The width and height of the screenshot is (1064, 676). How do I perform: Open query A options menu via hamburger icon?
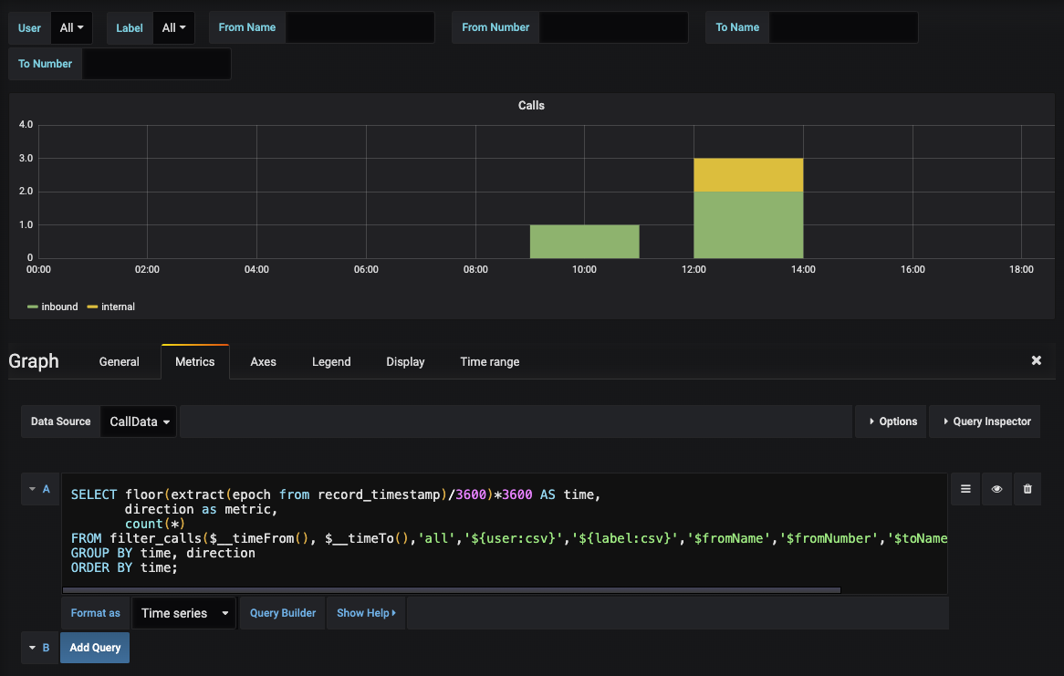click(965, 488)
